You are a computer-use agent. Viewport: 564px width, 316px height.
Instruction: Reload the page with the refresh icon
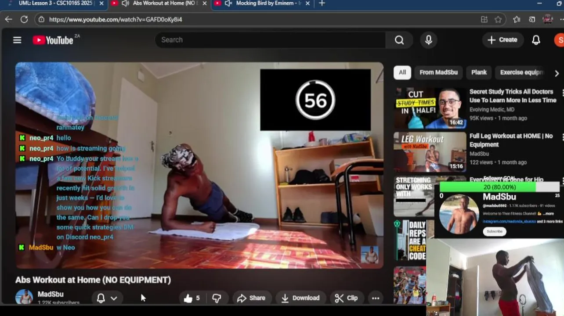[x=24, y=19]
